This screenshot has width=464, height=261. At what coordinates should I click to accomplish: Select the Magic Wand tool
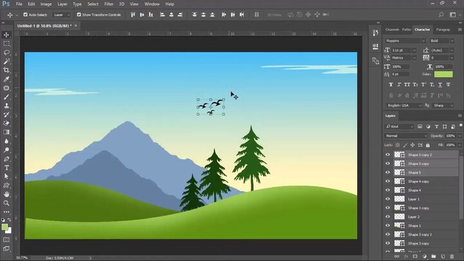6,62
